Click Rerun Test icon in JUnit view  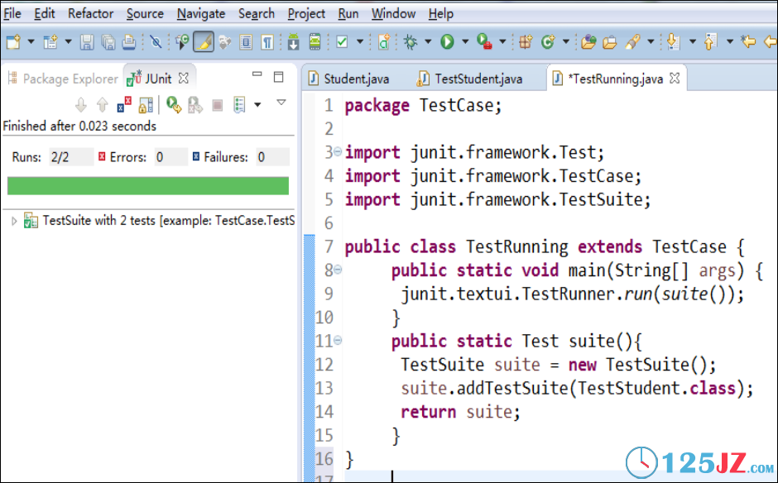pyautogui.click(x=174, y=105)
